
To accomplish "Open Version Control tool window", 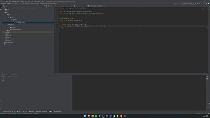I will [x=7, y=111].
